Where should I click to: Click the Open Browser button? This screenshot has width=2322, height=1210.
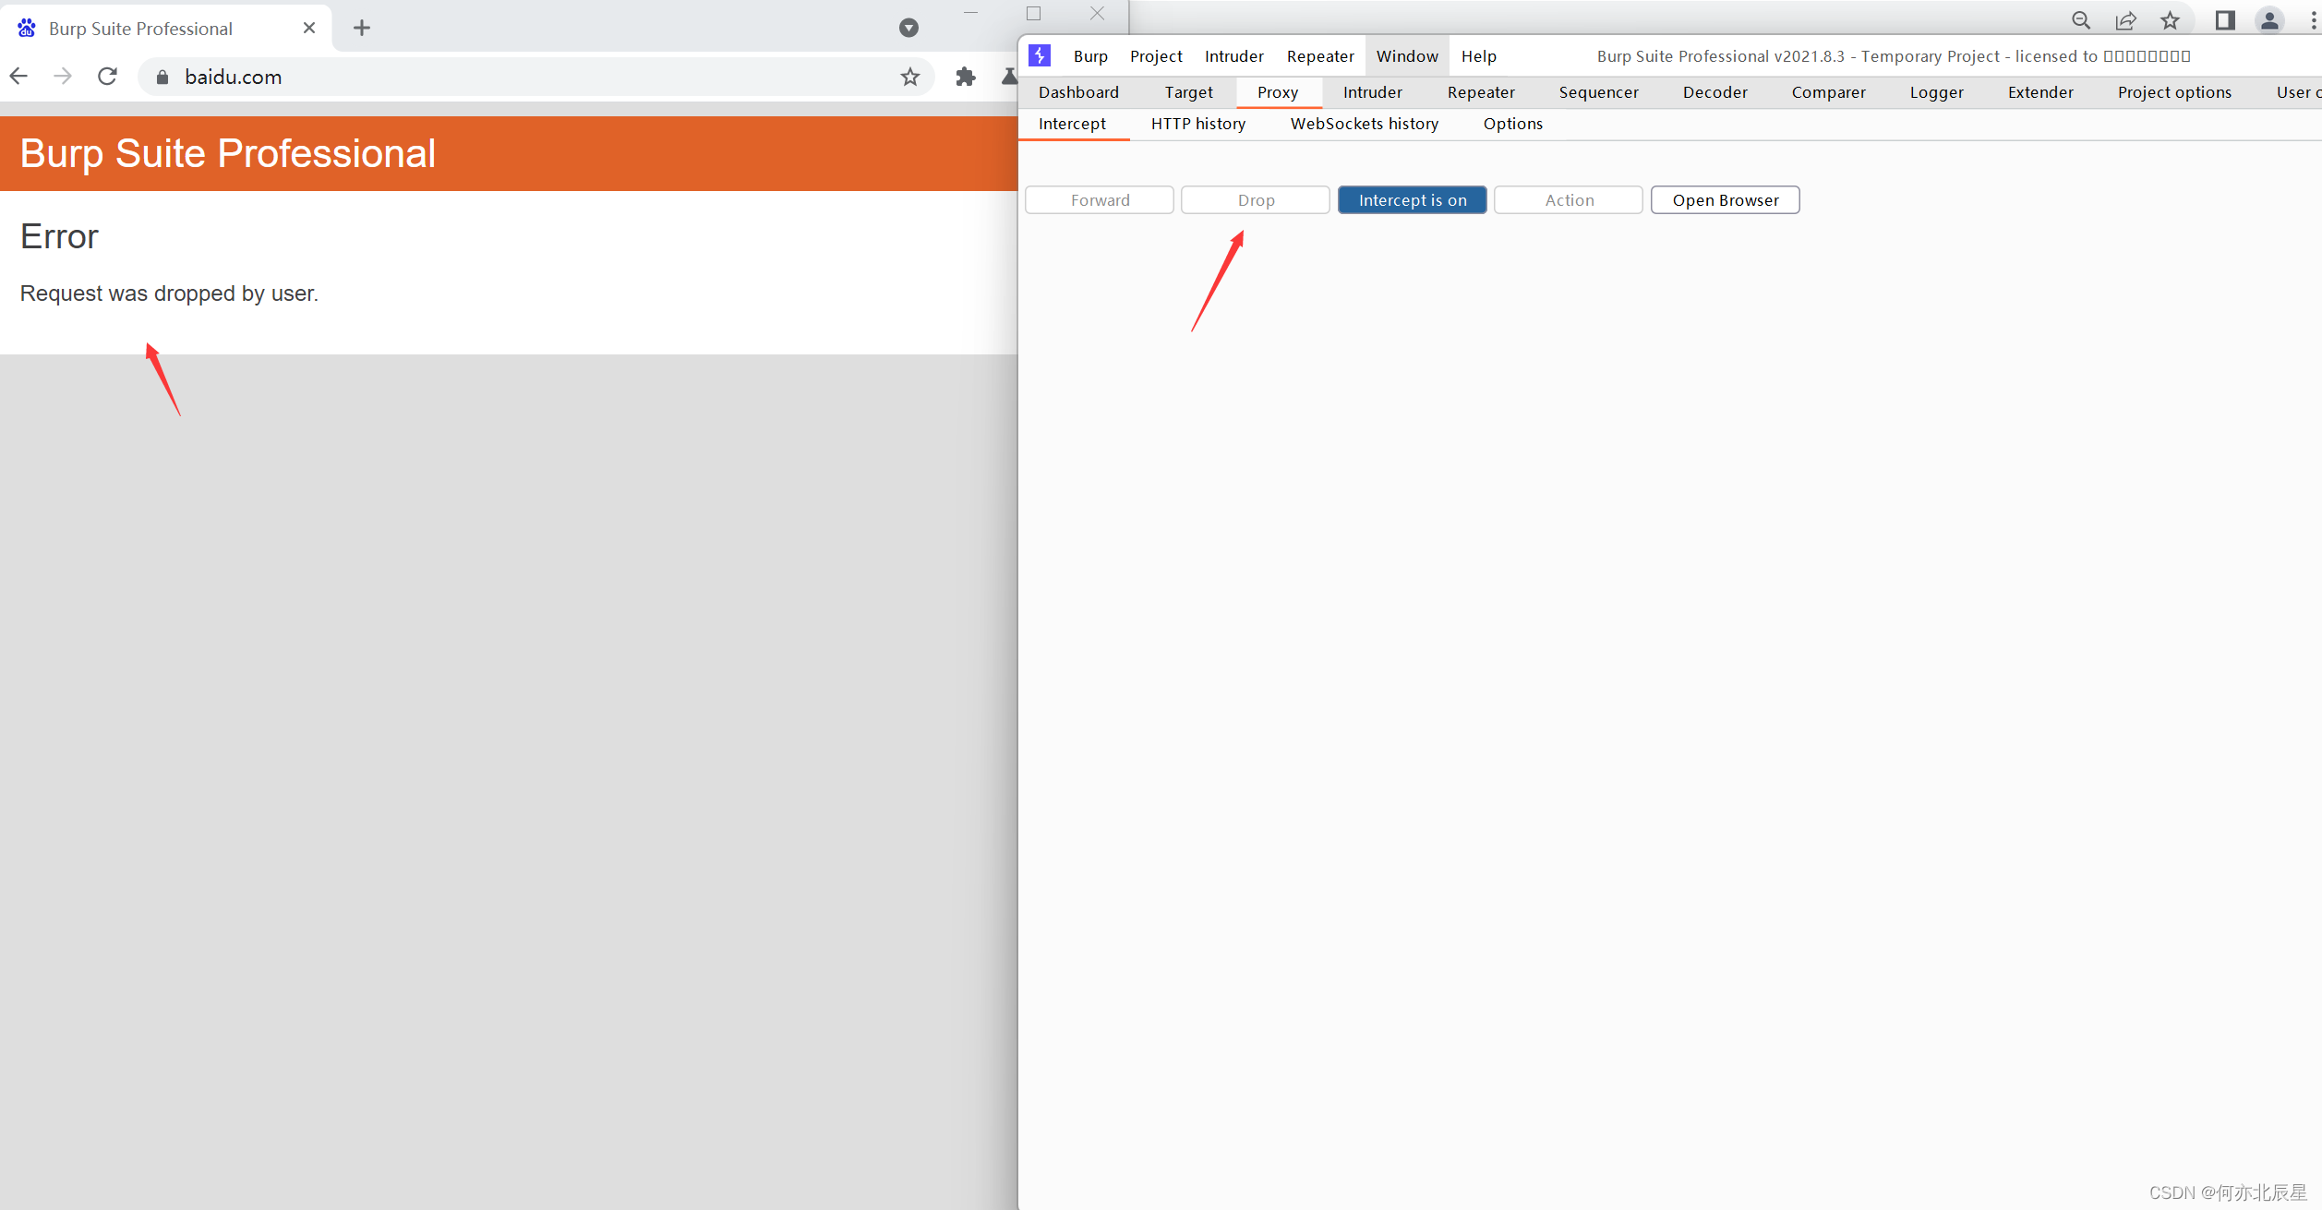pyautogui.click(x=1726, y=200)
